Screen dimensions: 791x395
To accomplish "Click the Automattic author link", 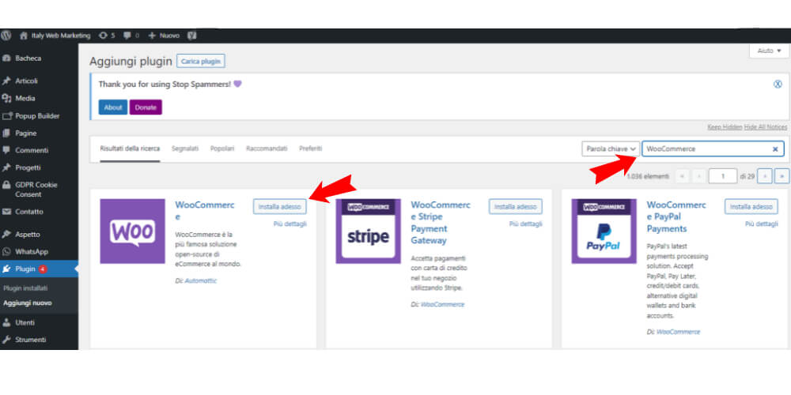I will 200,280.
